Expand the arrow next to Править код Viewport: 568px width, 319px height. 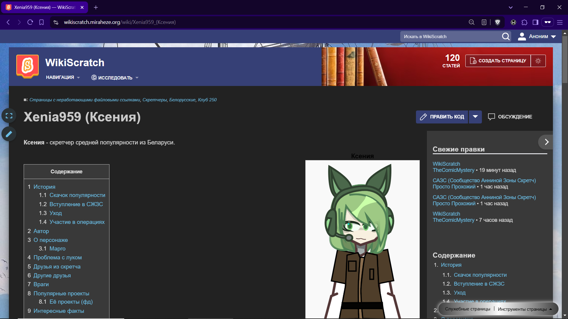[475, 117]
